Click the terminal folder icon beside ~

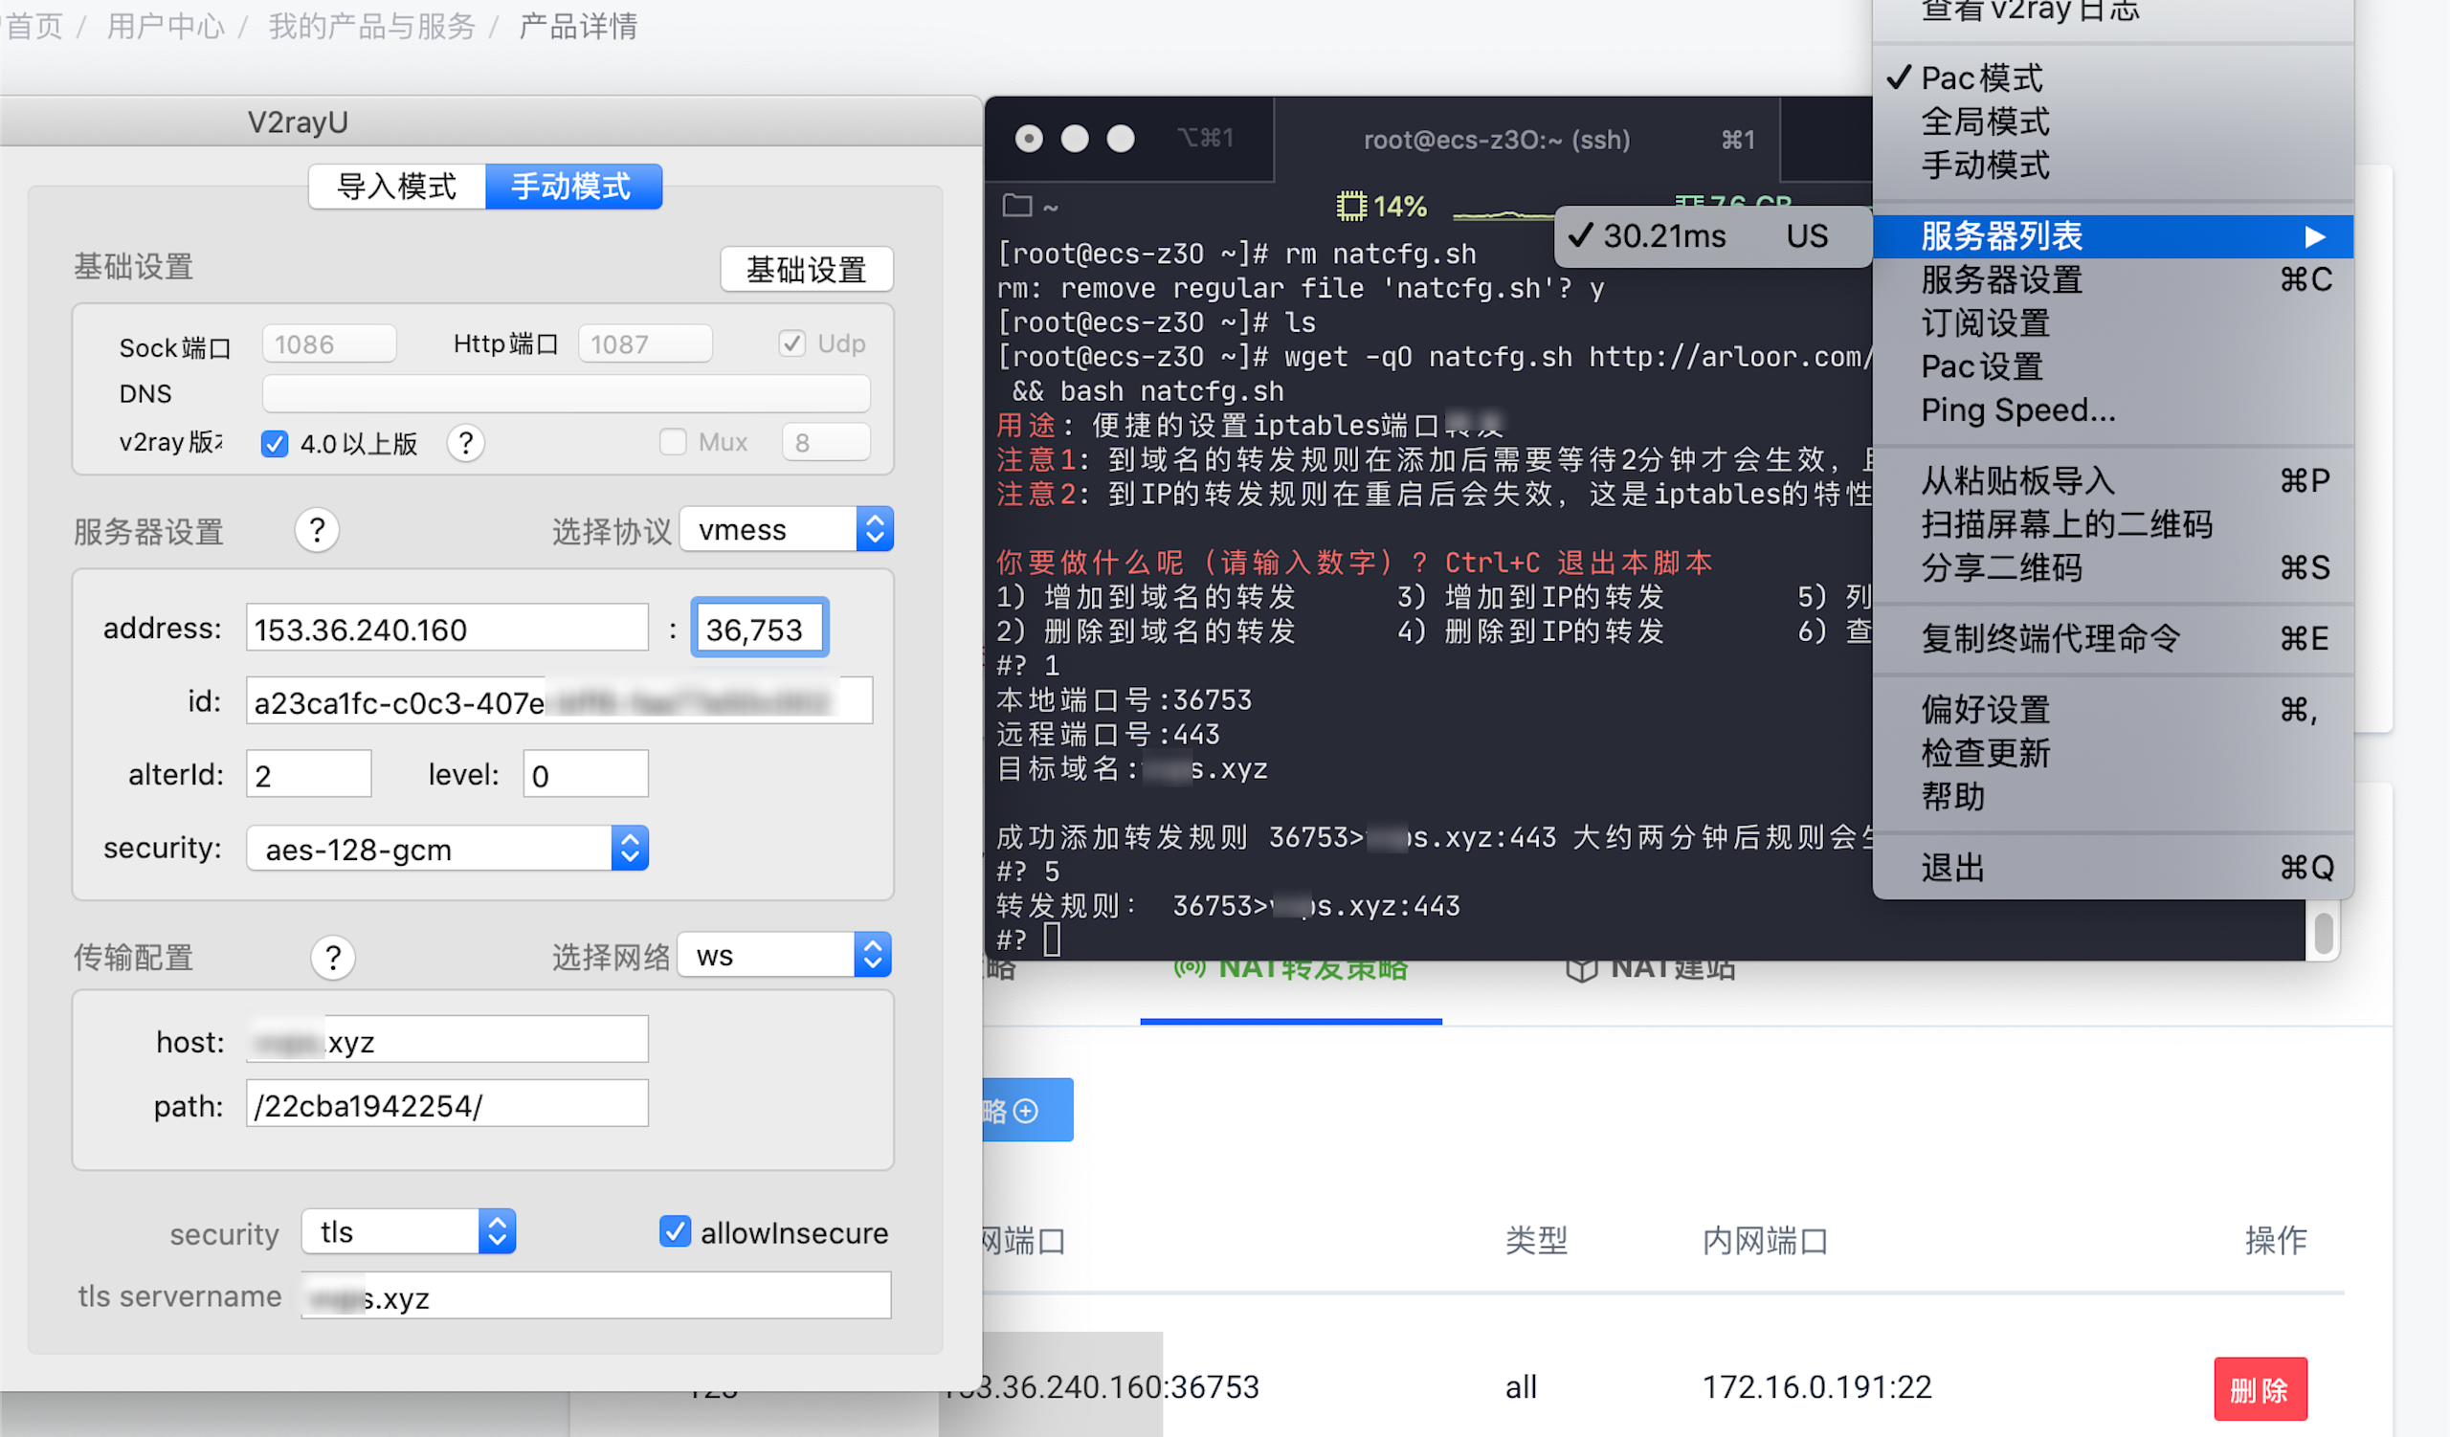pos(1017,206)
